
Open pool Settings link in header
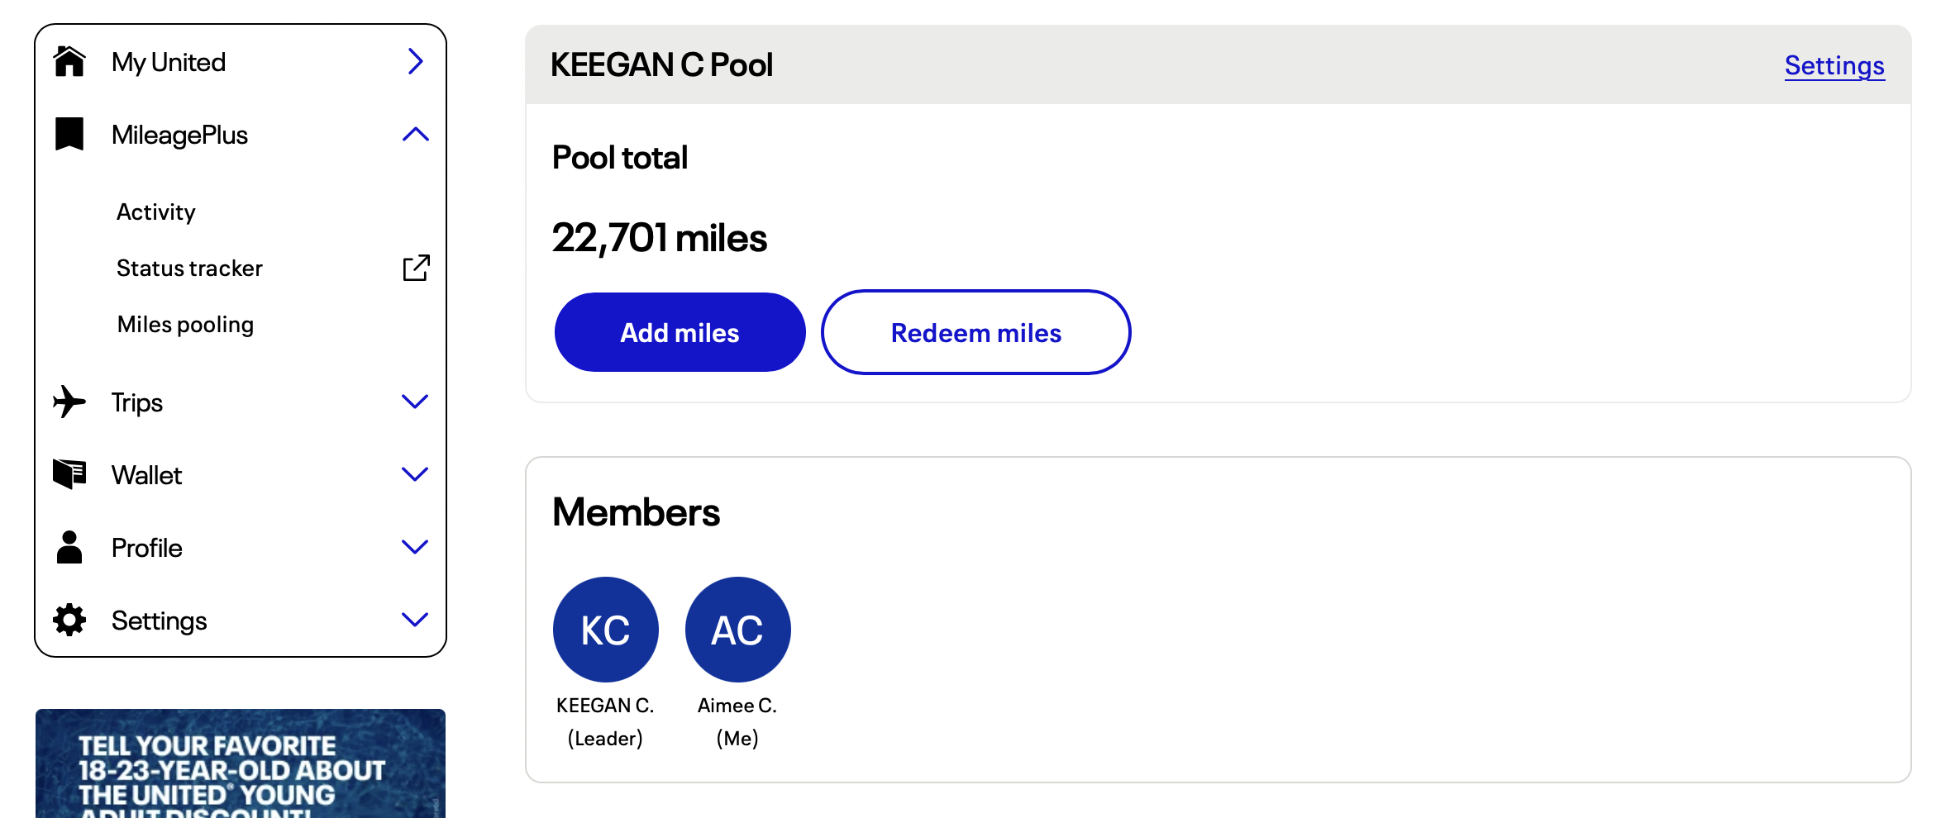click(1834, 65)
